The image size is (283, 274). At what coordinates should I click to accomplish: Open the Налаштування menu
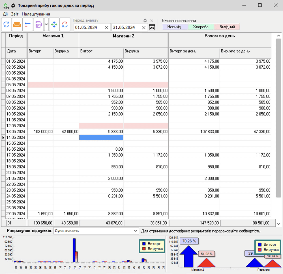tap(36, 14)
